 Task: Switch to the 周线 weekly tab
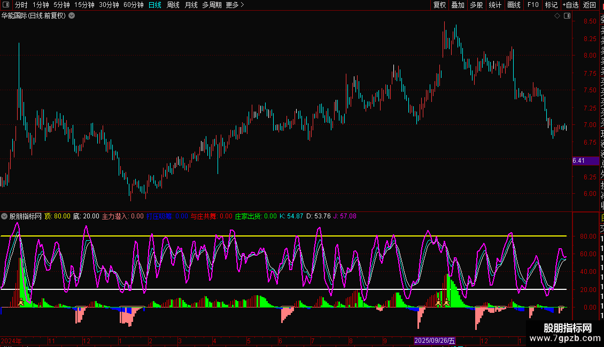(x=173, y=5)
